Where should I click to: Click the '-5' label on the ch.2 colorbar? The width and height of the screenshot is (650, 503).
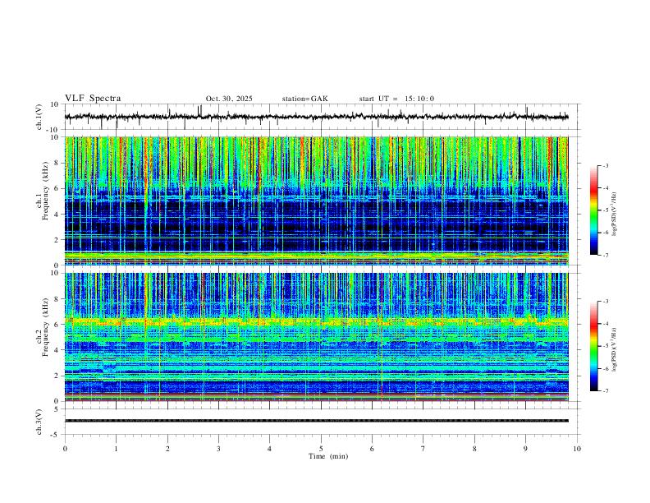(x=606, y=346)
